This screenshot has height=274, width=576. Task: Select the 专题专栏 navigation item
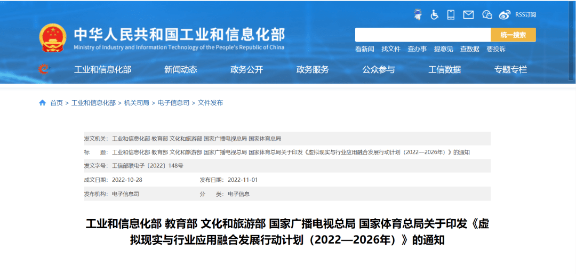510,69
